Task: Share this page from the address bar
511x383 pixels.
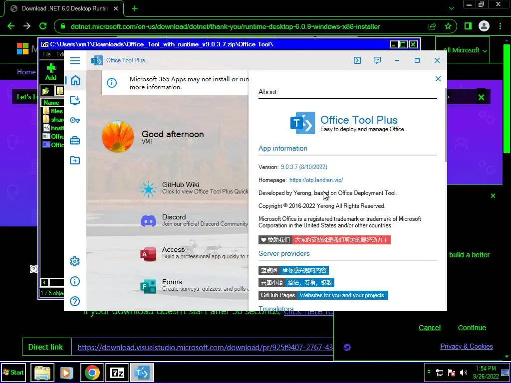Action: tap(432, 26)
